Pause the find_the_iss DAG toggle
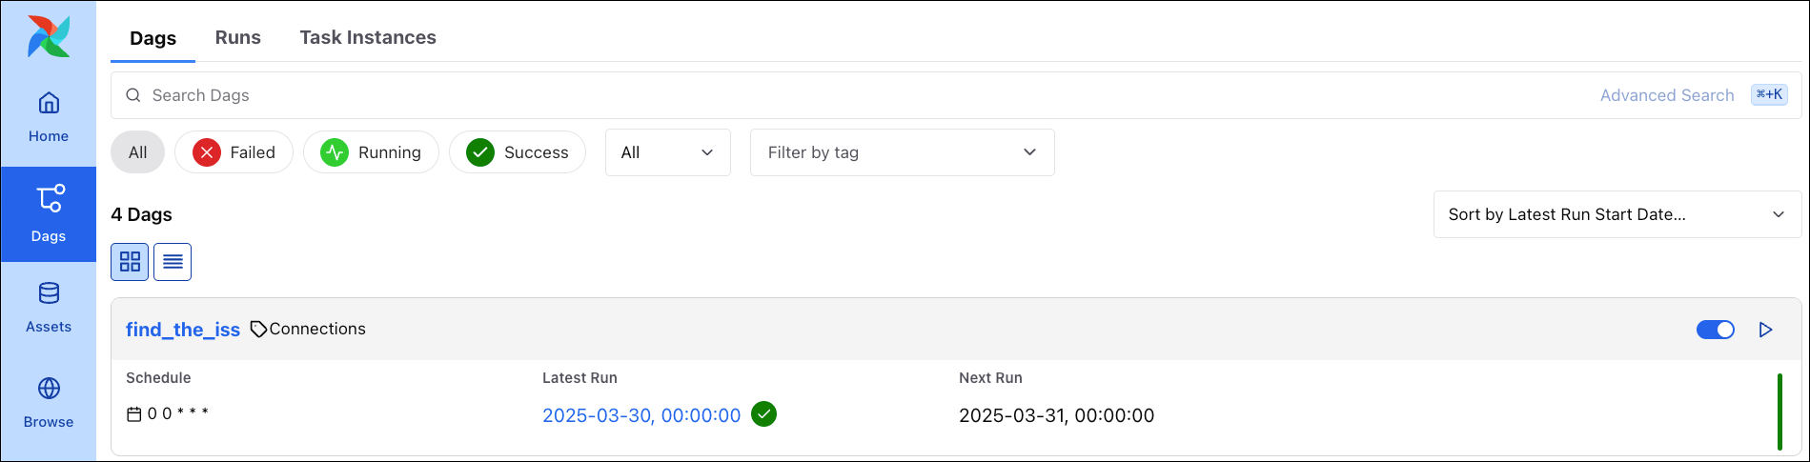Image resolution: width=1810 pixels, height=462 pixels. click(1715, 330)
